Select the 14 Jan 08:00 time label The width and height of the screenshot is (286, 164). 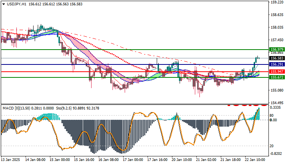35,160
